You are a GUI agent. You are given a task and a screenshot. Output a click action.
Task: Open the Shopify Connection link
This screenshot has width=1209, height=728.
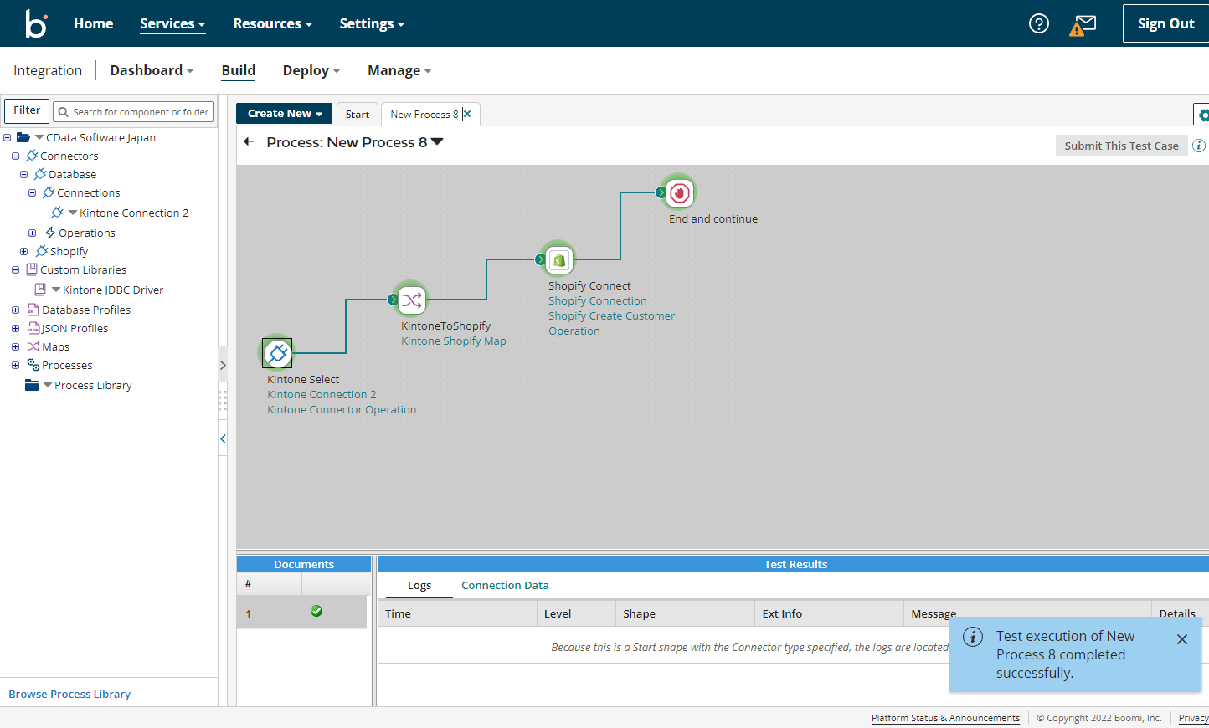(x=598, y=300)
